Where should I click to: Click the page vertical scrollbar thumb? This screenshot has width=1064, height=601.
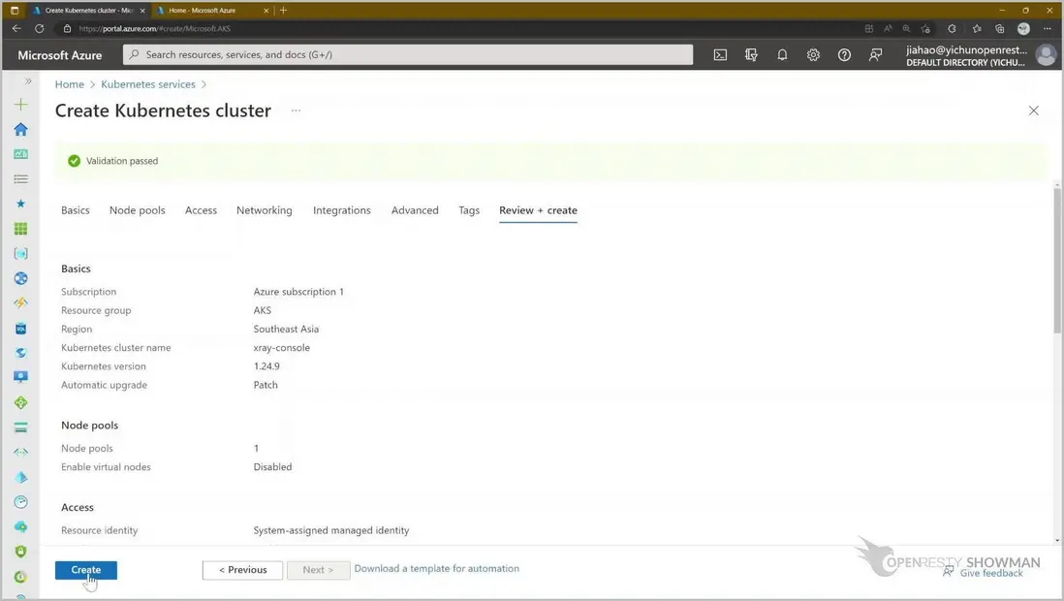(1057, 262)
